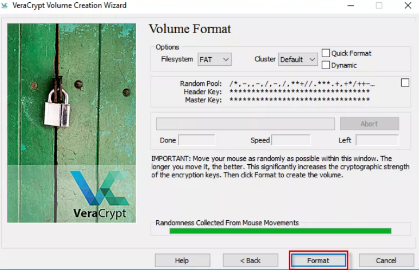Open the Cluster Default dropdown

(298, 59)
